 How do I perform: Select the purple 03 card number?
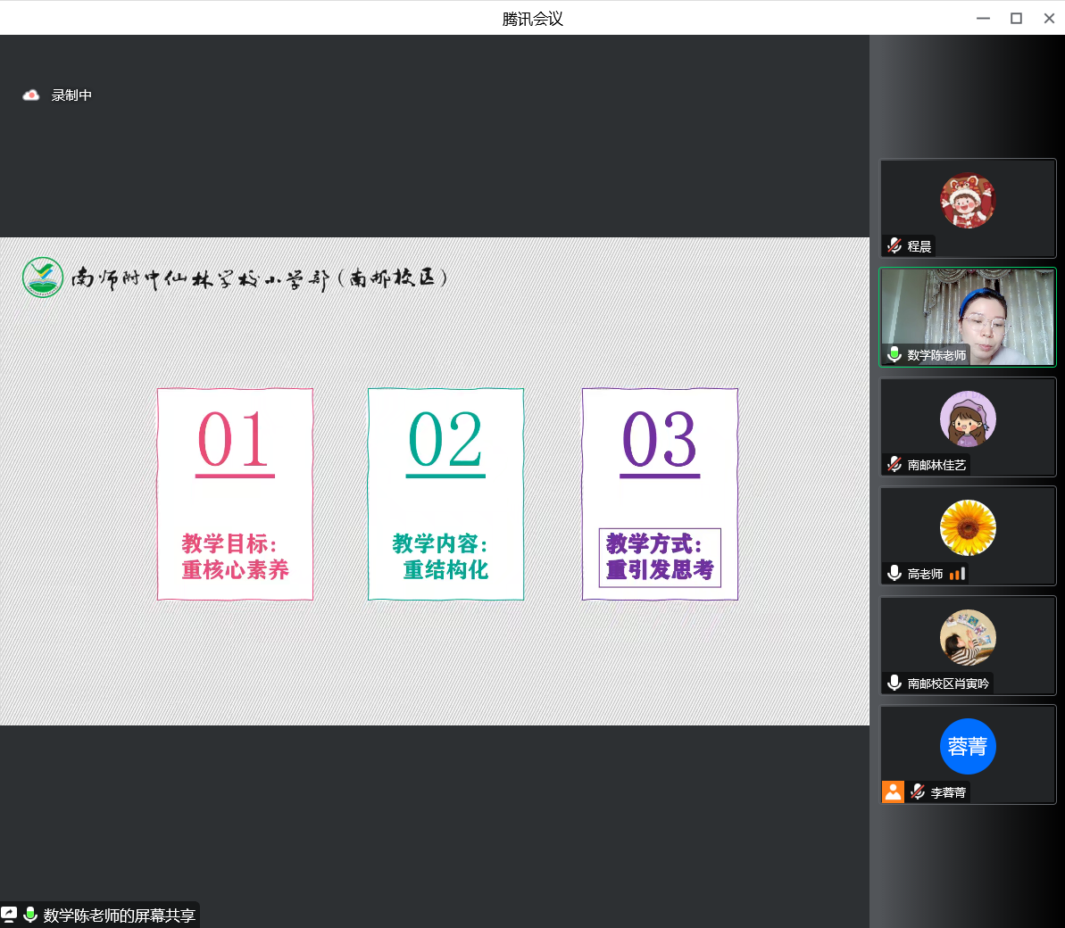click(660, 442)
